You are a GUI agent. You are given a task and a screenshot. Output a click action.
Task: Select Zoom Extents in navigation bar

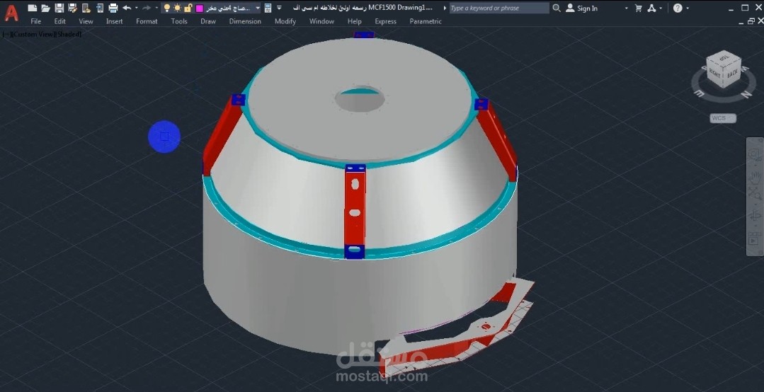click(754, 195)
